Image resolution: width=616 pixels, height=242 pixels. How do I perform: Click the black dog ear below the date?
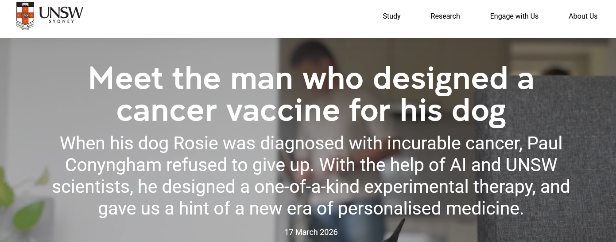(398, 232)
